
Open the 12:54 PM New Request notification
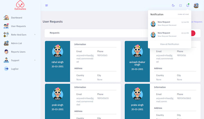point(169,24)
